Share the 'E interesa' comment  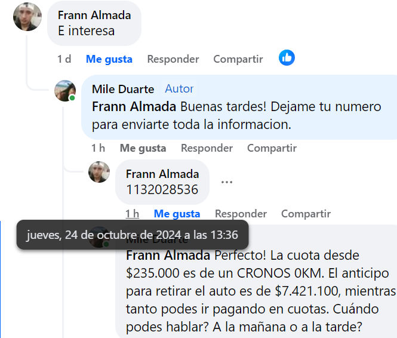click(238, 59)
